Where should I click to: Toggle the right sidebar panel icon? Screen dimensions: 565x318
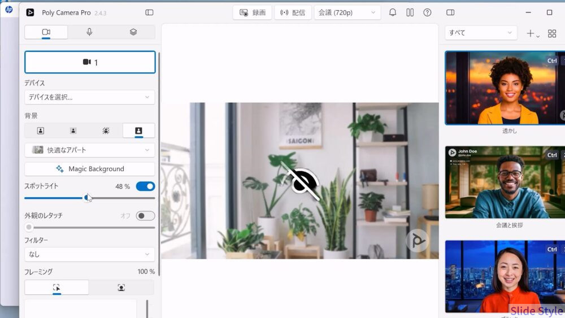coord(450,12)
